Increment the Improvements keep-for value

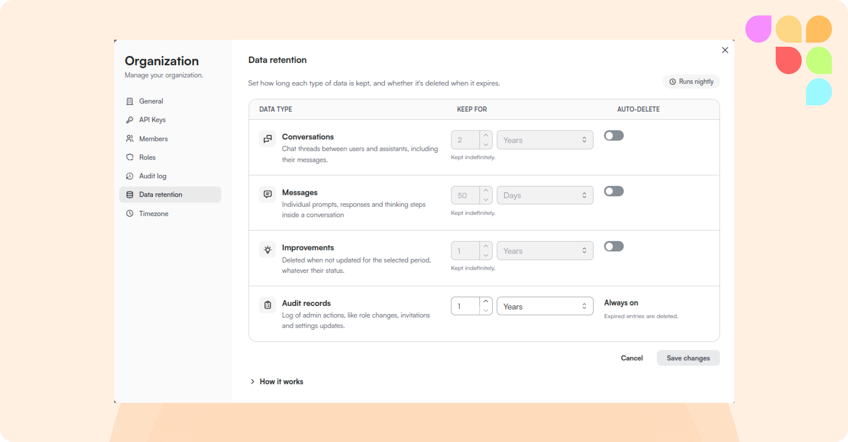486,246
